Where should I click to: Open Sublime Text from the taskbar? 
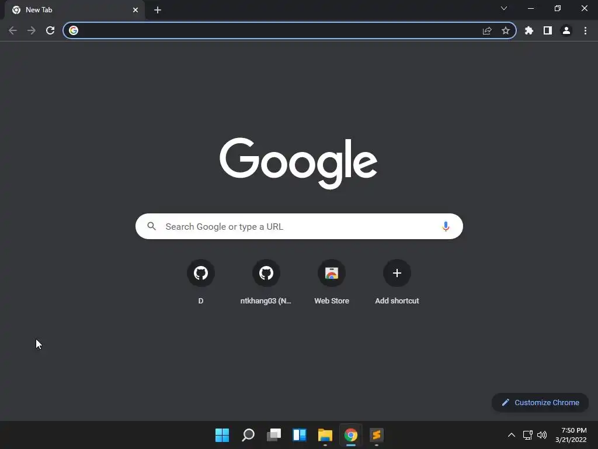point(377,435)
